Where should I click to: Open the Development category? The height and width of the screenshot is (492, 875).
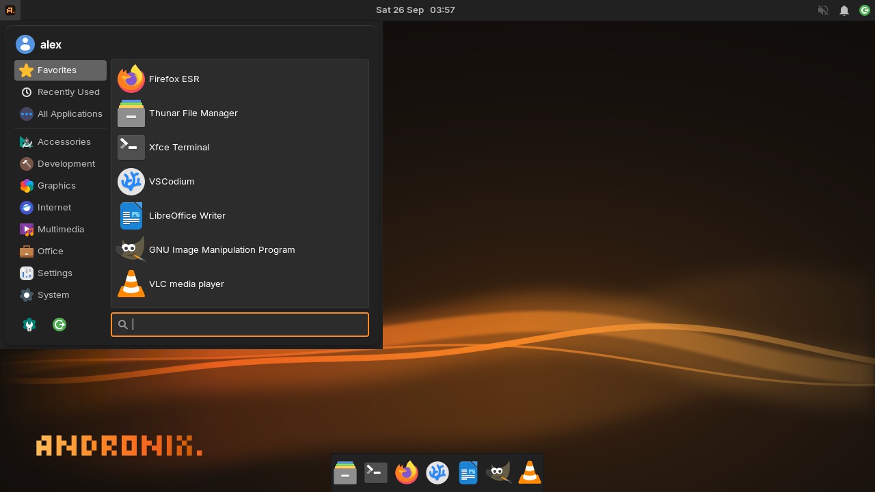[60, 163]
